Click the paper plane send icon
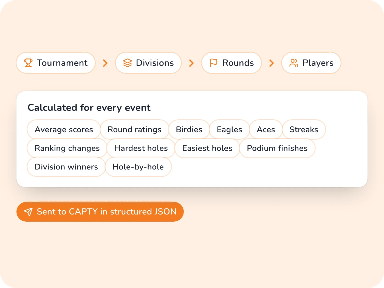 click(28, 212)
